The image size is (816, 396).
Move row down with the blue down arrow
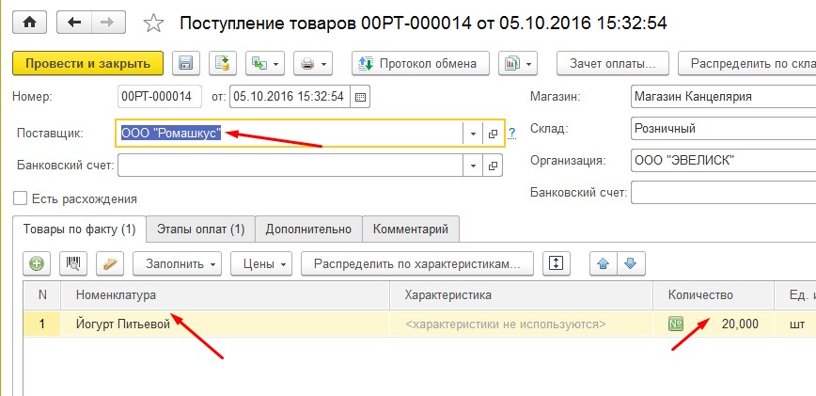point(631,263)
